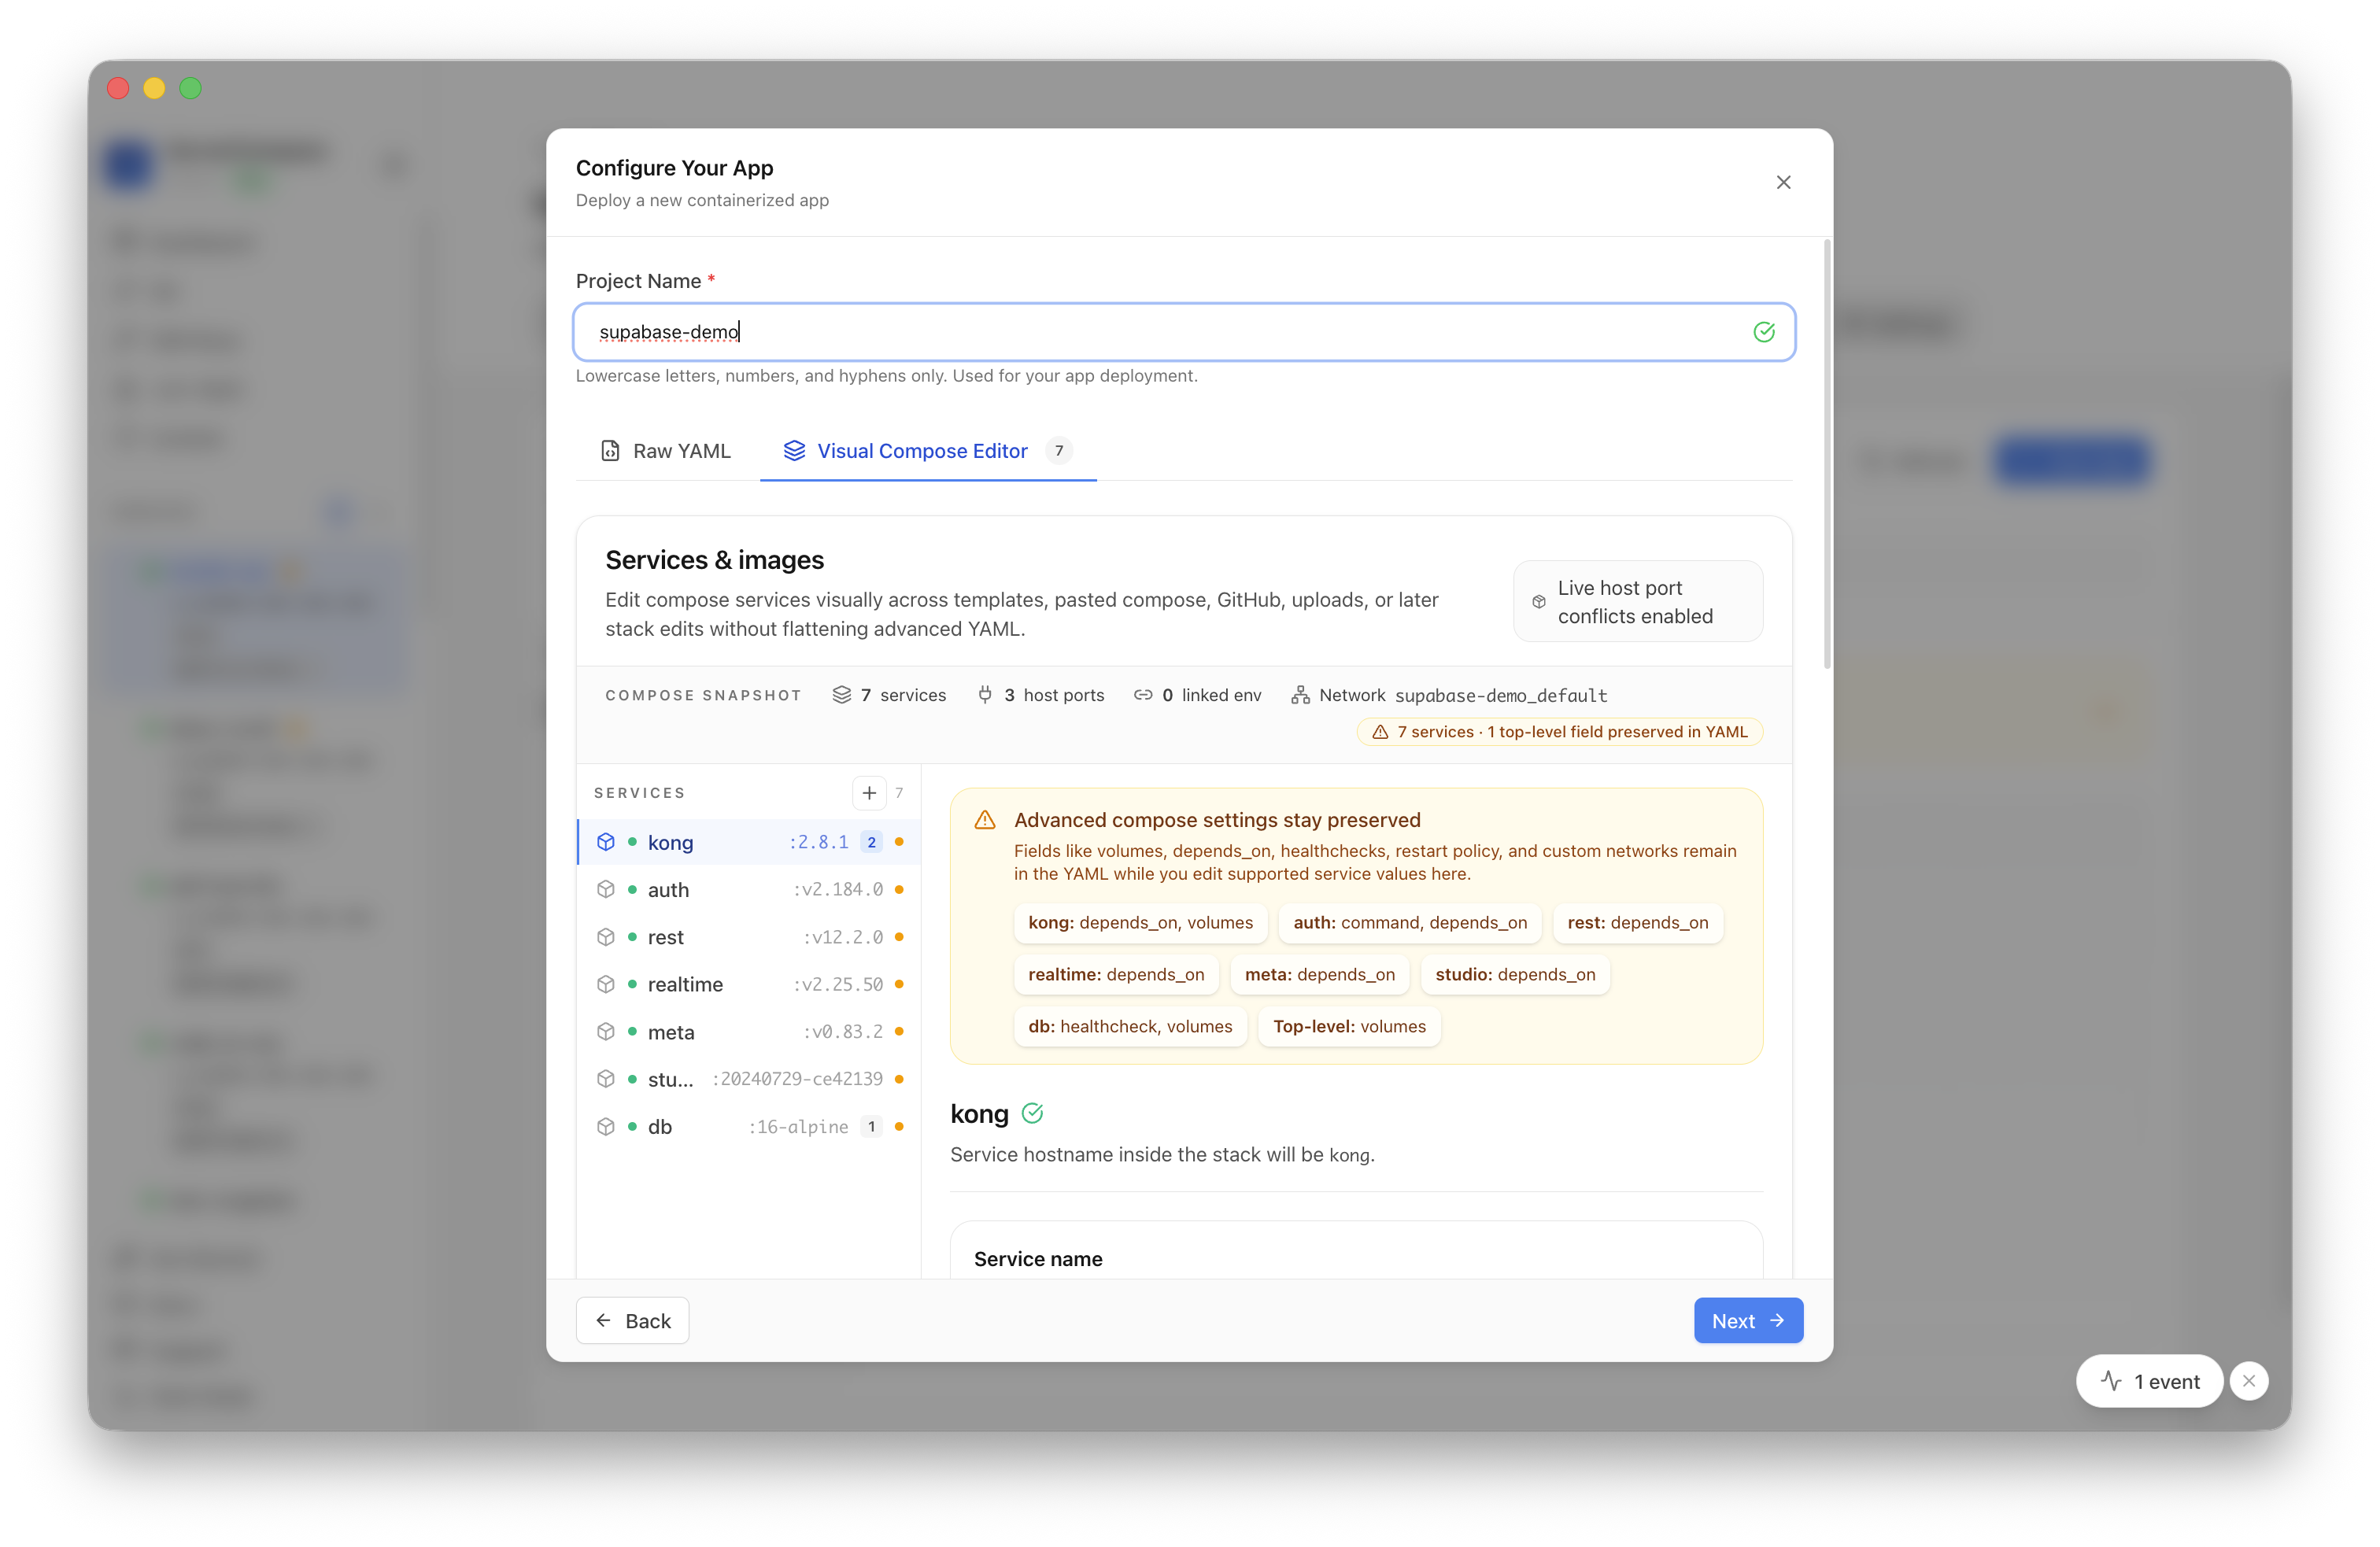Viewport: 2380px width, 1547px height.
Task: Proceed with the Next button
Action: point(1748,1321)
